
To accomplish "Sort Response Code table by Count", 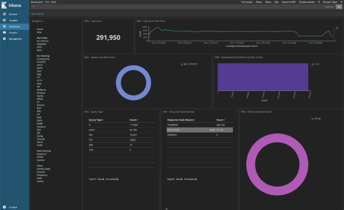I will coord(221,120).
